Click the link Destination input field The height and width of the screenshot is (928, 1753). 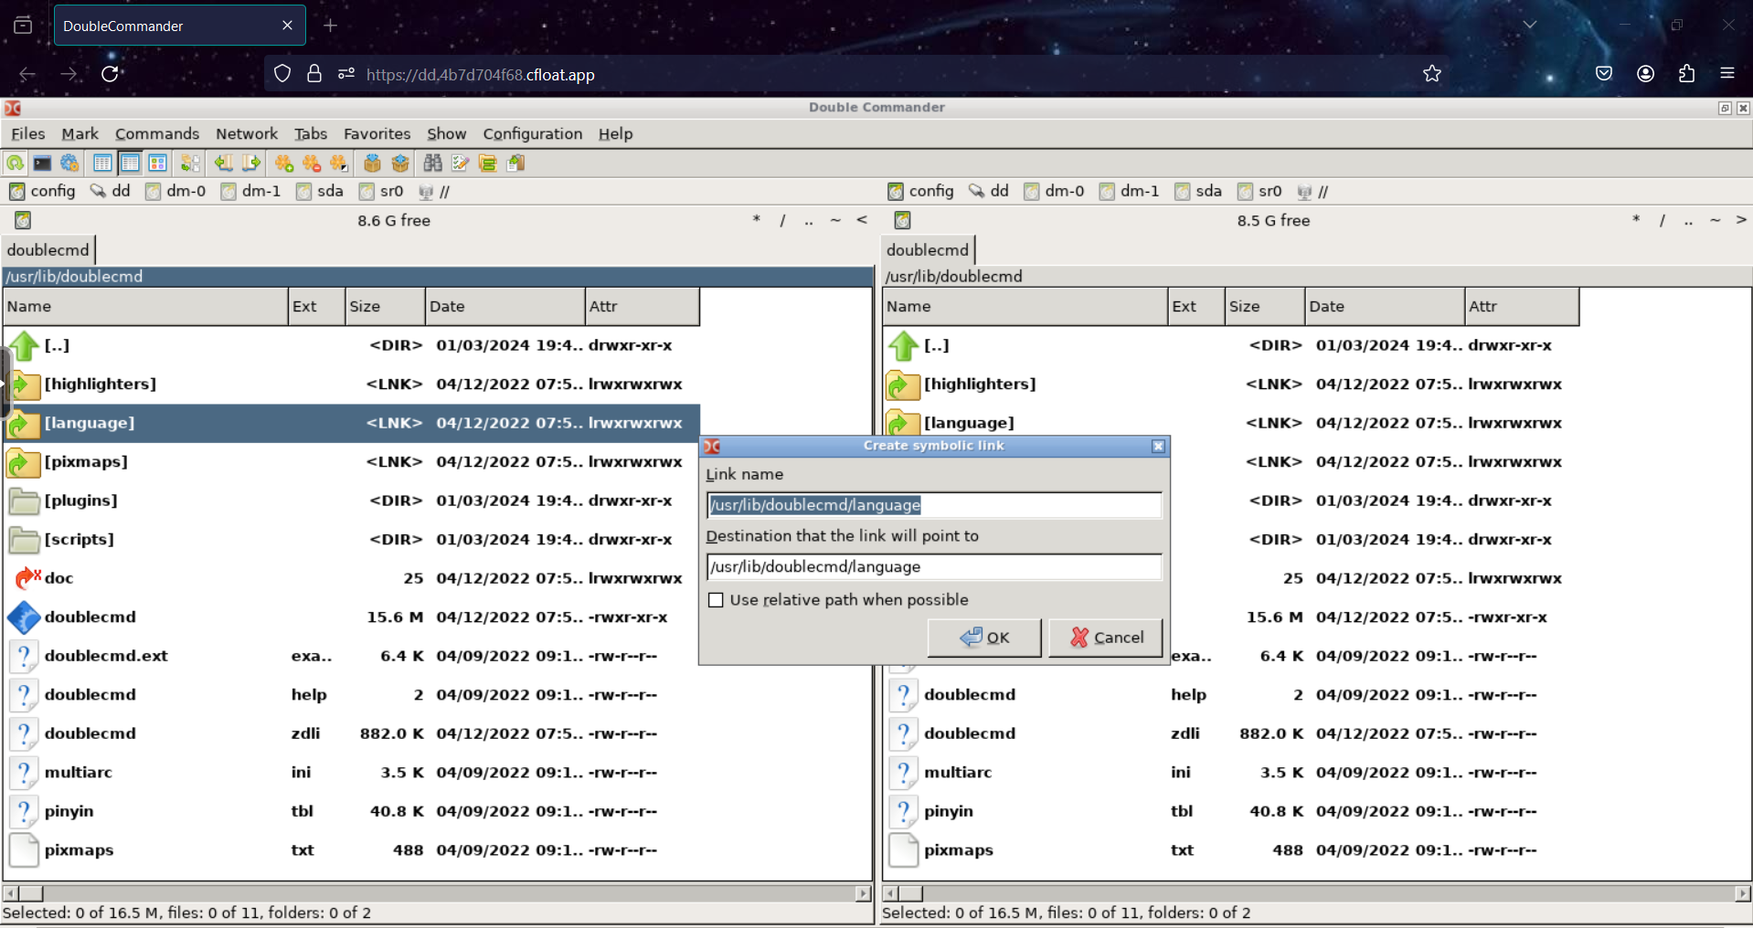click(934, 566)
